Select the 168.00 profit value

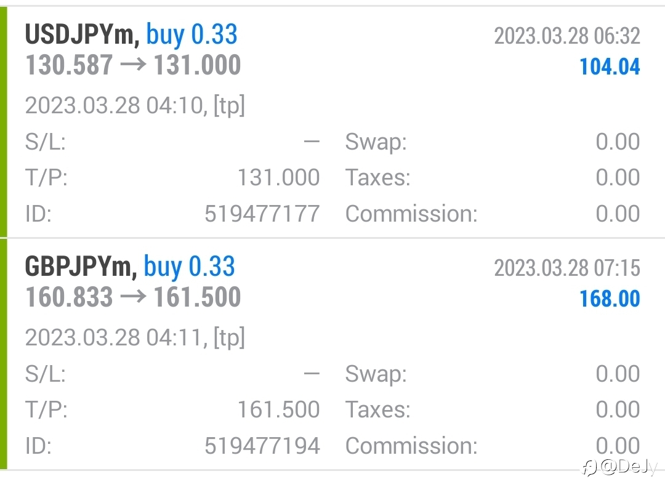pos(610,299)
